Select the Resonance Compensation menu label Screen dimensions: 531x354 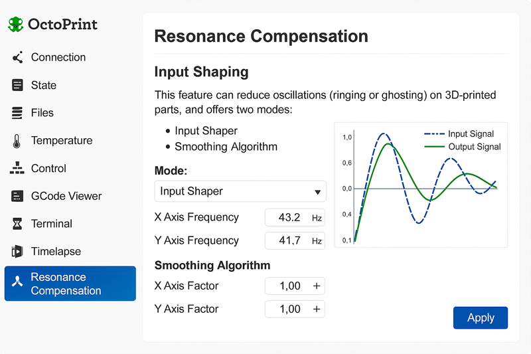(x=66, y=284)
